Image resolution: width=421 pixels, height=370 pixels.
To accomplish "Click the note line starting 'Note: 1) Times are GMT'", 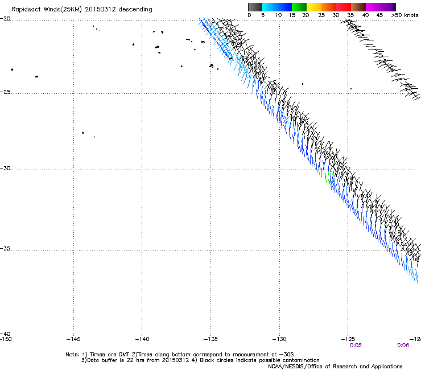I will click(180, 355).
